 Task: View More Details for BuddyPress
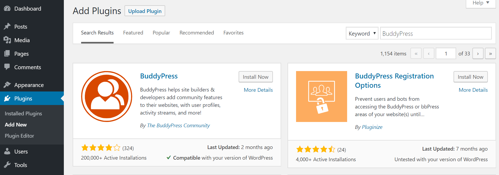pos(258,90)
